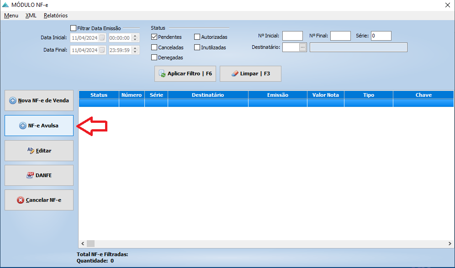Image resolution: width=455 pixels, height=268 pixels.
Task: Click the Série input field
Action: [x=381, y=36]
